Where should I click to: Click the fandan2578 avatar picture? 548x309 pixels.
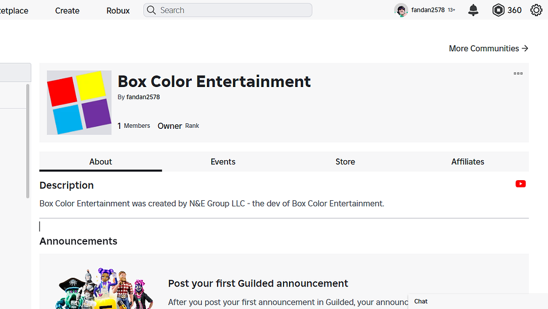click(401, 10)
